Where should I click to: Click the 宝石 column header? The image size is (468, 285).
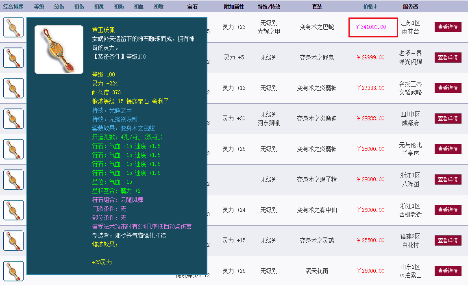192,7
